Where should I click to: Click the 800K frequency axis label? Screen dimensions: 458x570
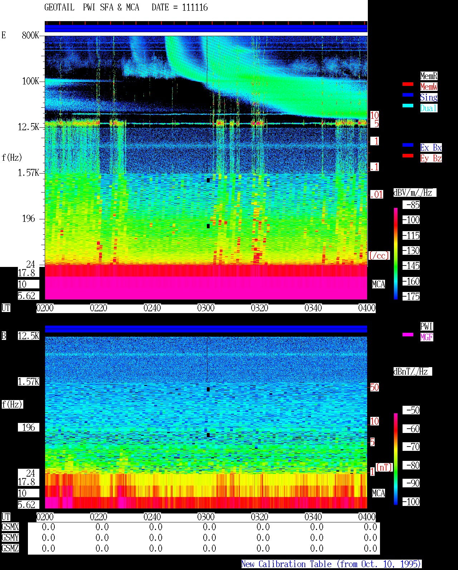click(30, 35)
